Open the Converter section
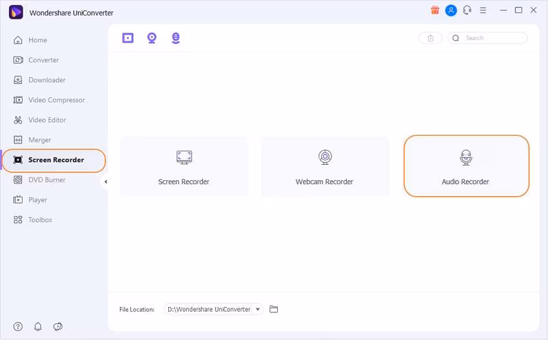The height and width of the screenshot is (340, 548). tap(36, 60)
